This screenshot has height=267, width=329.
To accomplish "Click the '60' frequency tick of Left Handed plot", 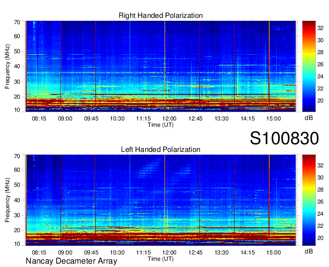I will (x=17, y=170).
